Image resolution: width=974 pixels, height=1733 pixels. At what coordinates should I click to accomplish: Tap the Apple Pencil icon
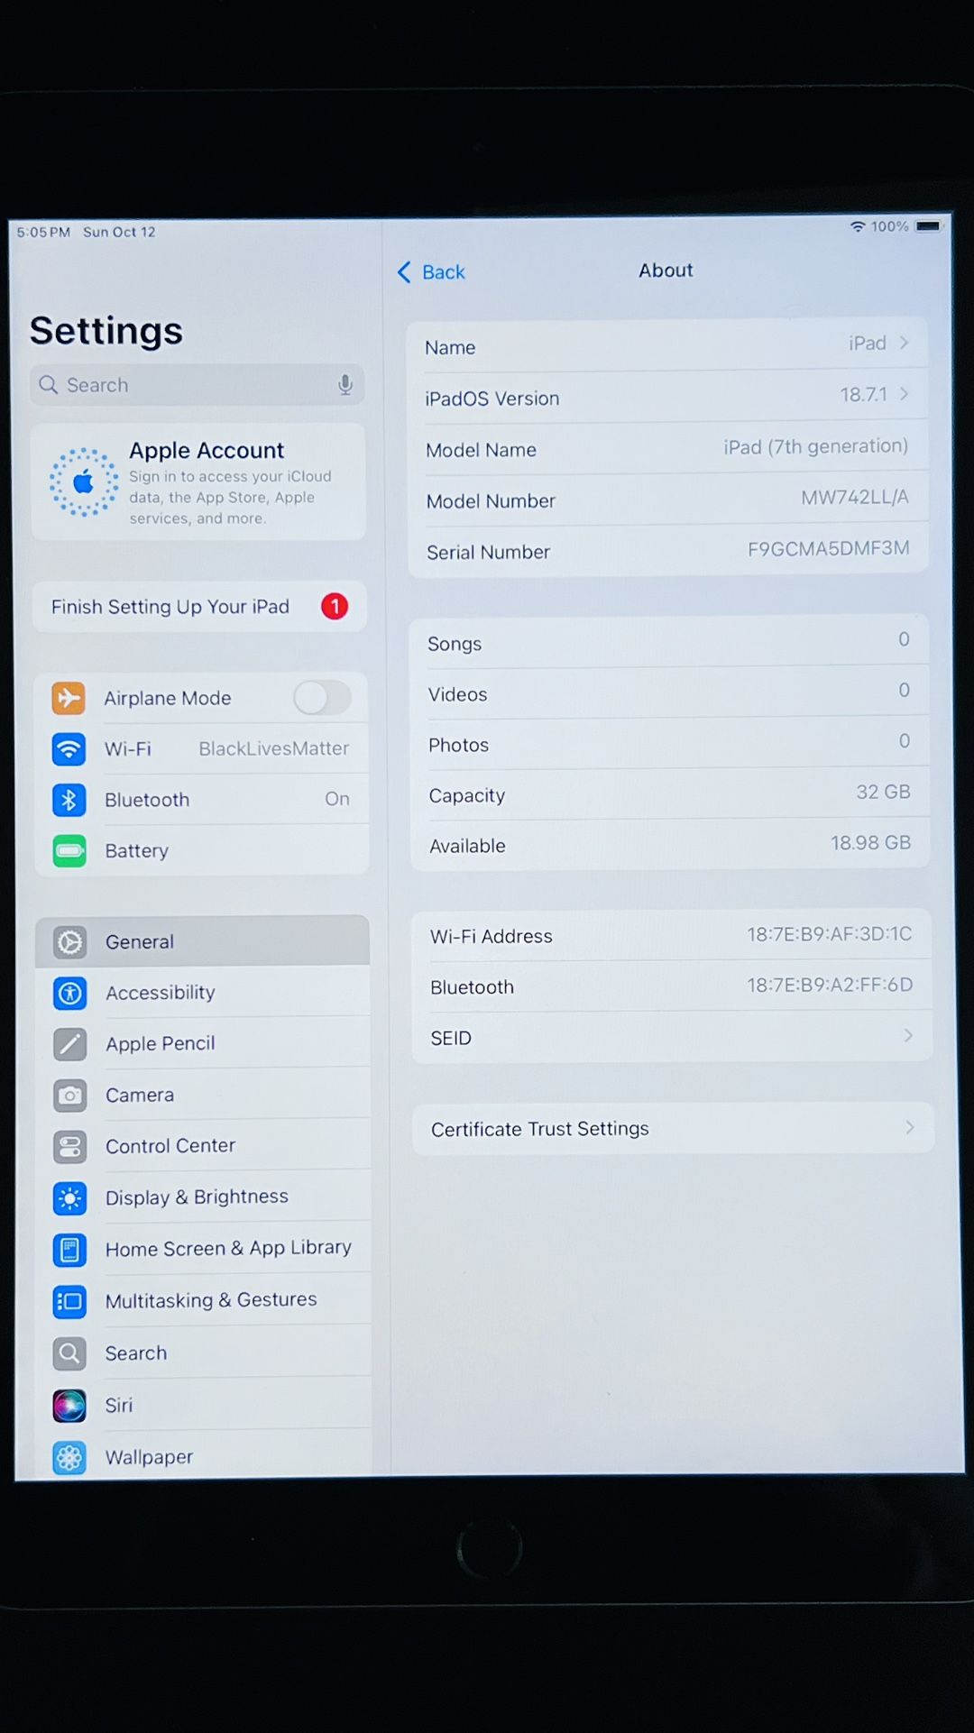69,1044
